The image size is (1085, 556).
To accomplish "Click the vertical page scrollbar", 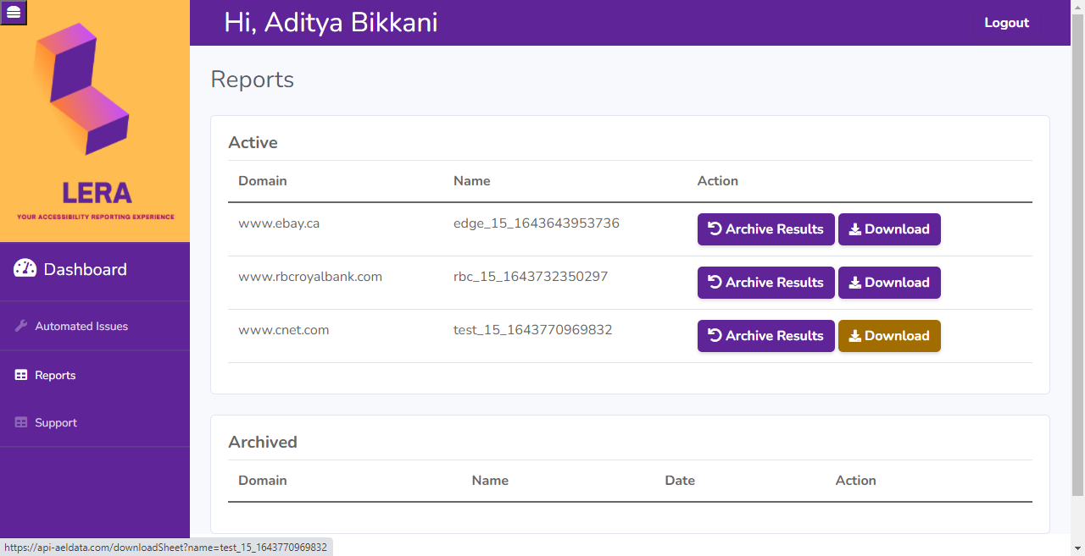I will 1077,254.
